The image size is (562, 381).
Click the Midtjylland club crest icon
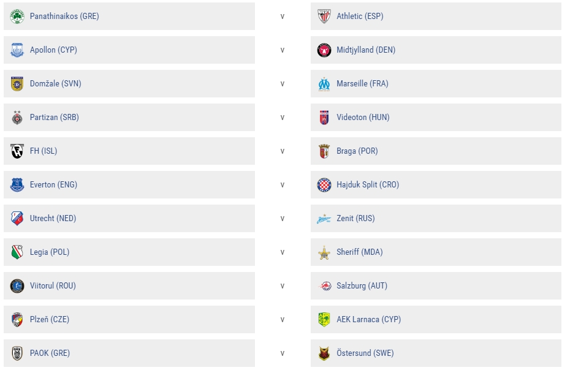[x=324, y=50]
